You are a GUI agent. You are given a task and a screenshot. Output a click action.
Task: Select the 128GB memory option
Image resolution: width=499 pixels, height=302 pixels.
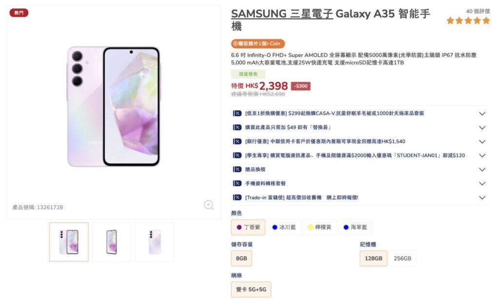pos(374,258)
